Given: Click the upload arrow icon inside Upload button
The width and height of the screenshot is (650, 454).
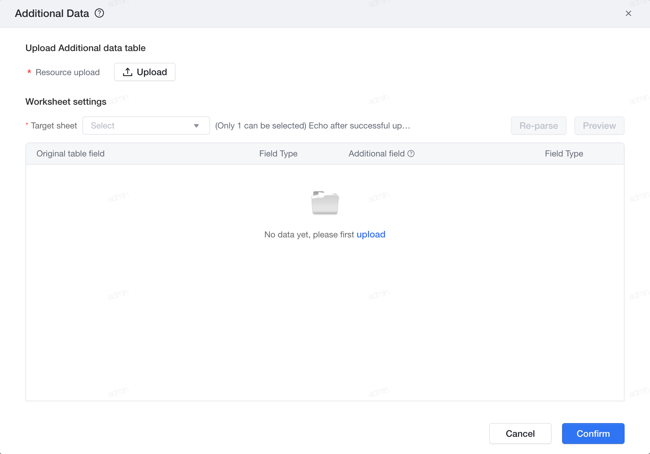Looking at the screenshot, I should pyautogui.click(x=128, y=72).
